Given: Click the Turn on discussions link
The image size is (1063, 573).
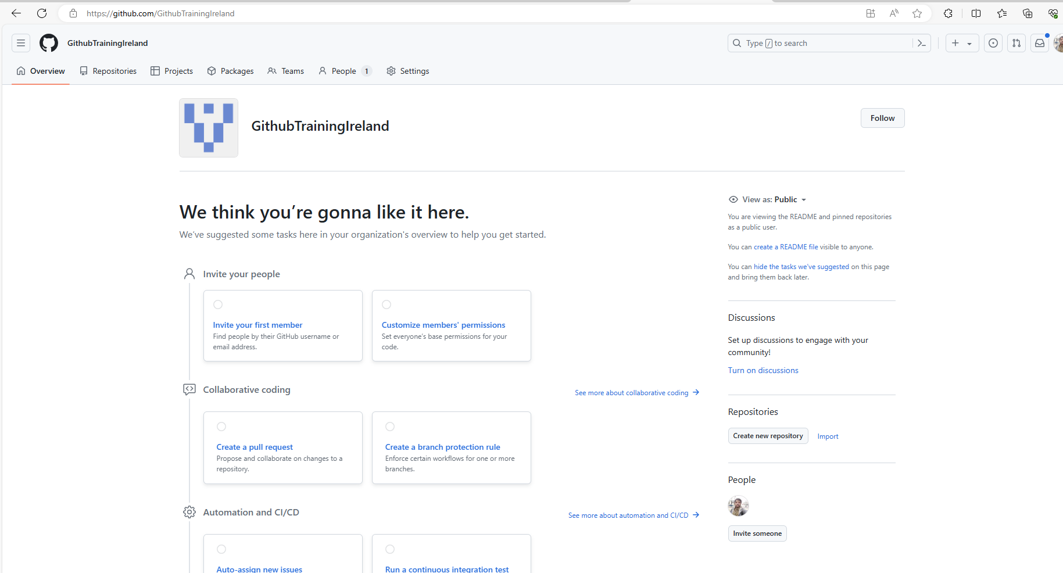Looking at the screenshot, I should click(763, 370).
